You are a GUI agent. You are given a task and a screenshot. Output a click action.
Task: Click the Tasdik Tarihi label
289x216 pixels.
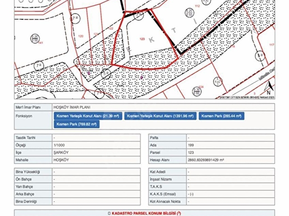click(x=25, y=138)
